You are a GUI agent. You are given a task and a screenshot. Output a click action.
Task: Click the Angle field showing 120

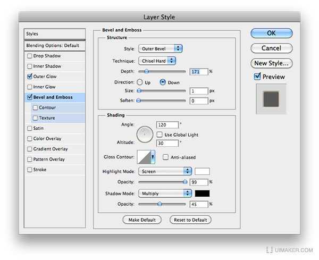pyautogui.click(x=167, y=125)
